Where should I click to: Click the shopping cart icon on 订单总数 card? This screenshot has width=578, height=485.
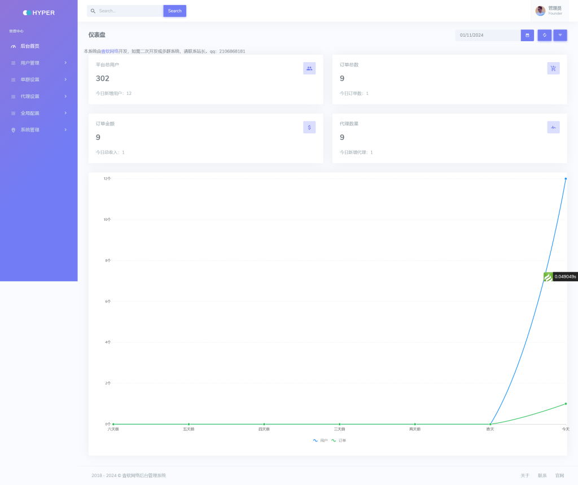tap(553, 68)
